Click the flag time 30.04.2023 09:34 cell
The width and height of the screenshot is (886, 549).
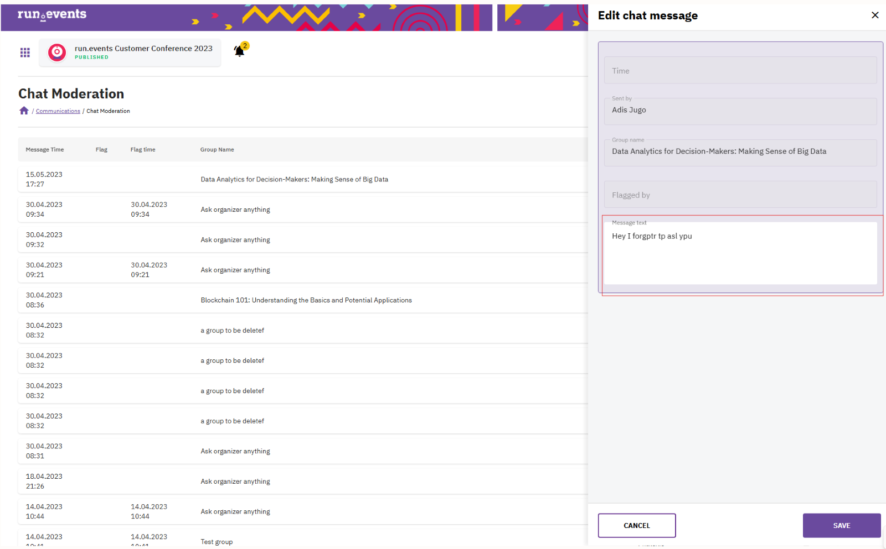[149, 210]
